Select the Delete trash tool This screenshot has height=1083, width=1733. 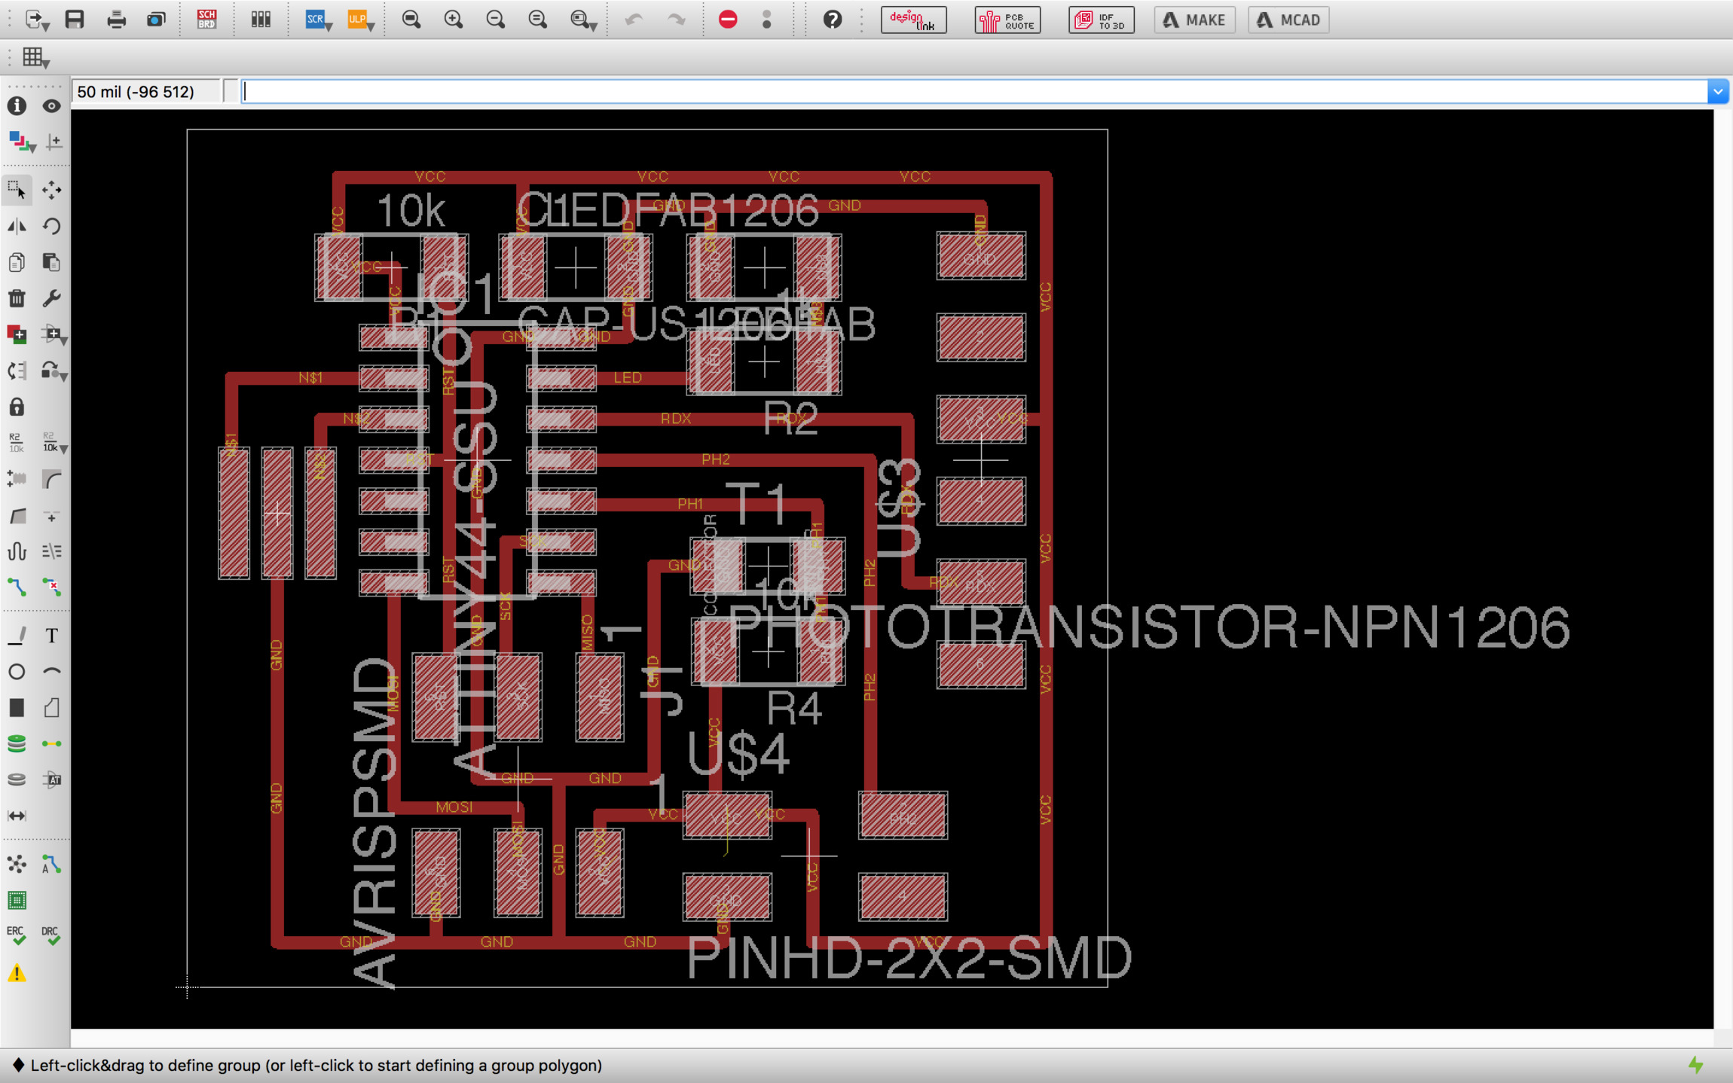(17, 298)
